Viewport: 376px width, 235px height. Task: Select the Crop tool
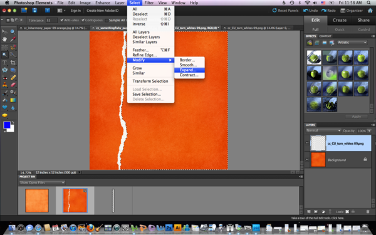[13, 63]
